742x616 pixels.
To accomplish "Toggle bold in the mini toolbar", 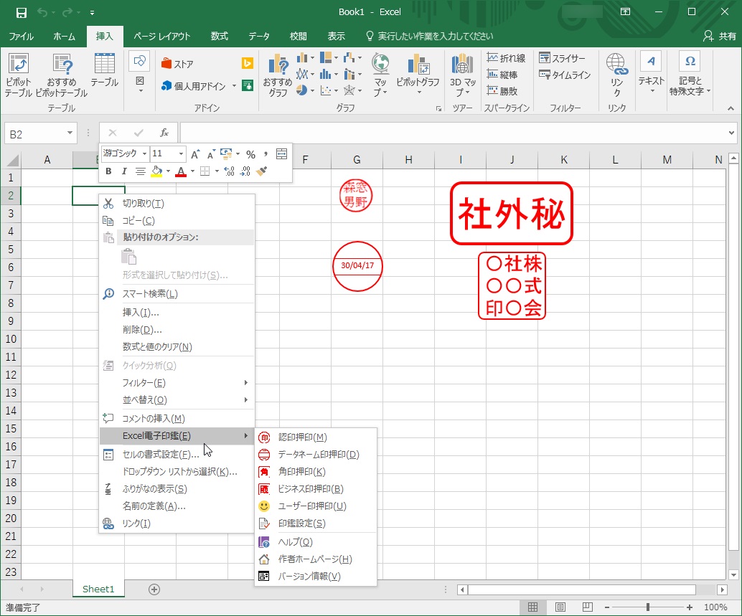I will coord(108,171).
